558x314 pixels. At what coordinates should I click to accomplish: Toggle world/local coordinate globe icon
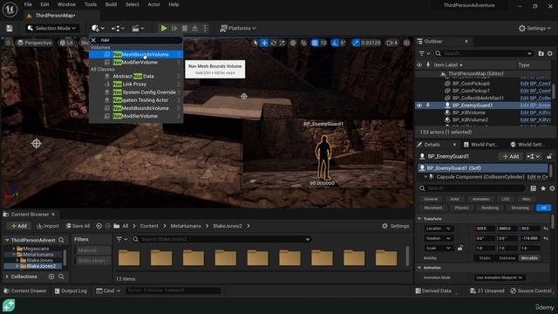pos(293,43)
